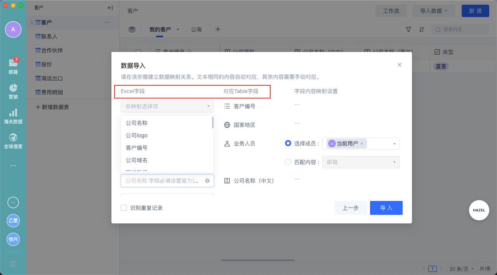Select the 选择成员 radio button
Viewport: 497px width, 275px height.
[288, 143]
